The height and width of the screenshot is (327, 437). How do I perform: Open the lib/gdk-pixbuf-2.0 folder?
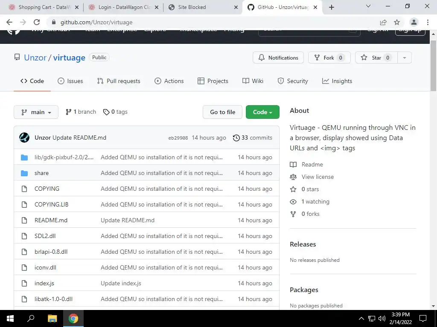[64, 157]
